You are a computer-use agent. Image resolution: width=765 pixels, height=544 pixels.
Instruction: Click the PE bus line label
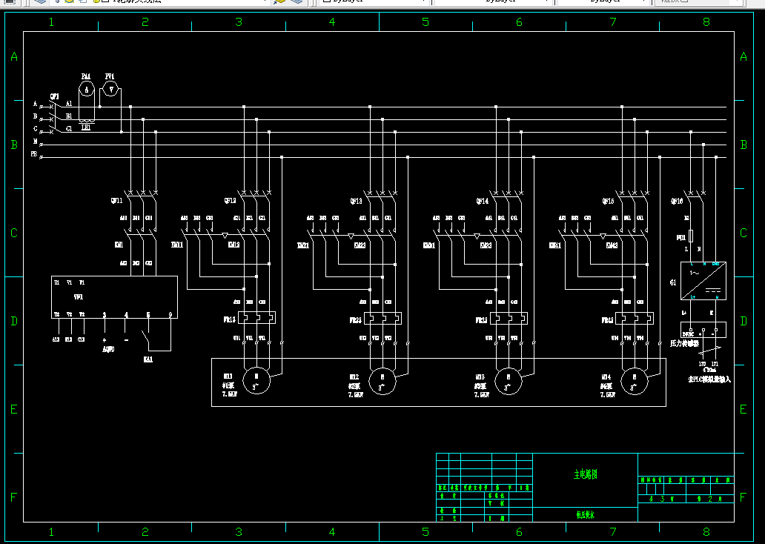tap(34, 154)
